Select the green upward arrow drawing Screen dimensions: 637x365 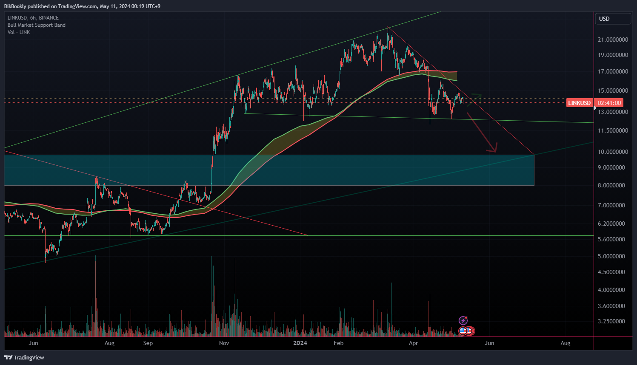tap(474, 100)
